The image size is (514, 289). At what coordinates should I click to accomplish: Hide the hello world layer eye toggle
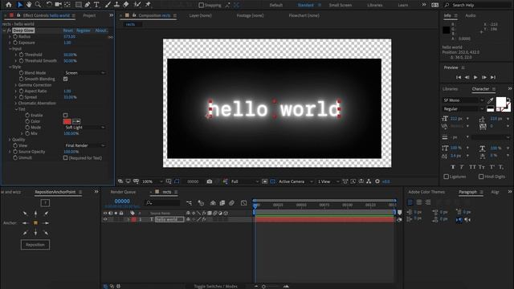(x=105, y=219)
